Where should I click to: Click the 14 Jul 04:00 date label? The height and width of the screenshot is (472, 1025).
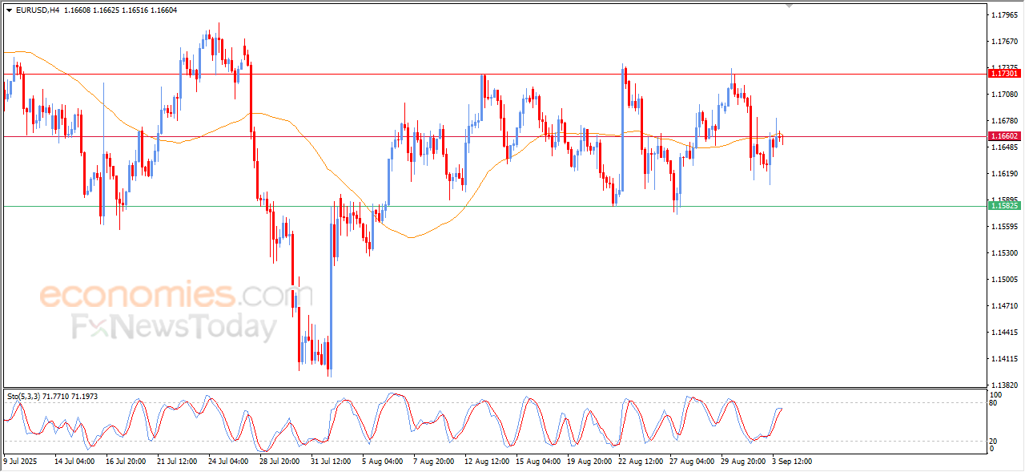click(x=74, y=462)
